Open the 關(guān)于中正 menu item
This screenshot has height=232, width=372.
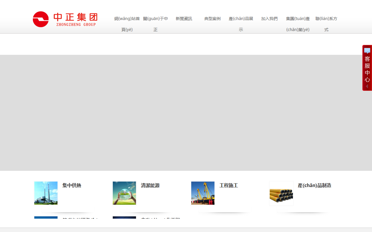(x=155, y=24)
